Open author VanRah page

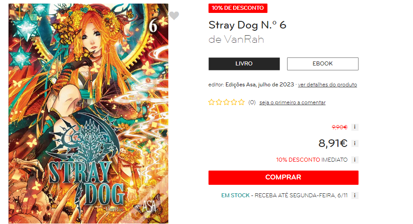tap(244, 39)
